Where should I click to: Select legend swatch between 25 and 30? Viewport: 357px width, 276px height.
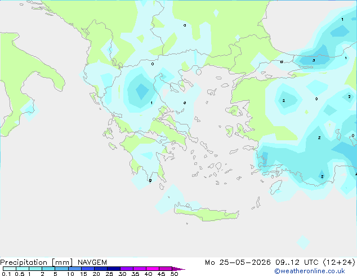pos(113,269)
